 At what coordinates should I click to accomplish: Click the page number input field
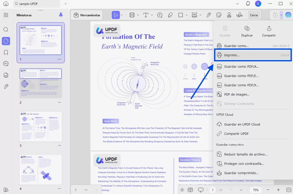coord(212,190)
